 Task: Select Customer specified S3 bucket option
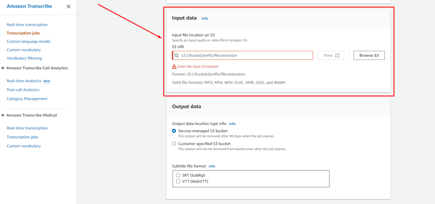coord(174,144)
